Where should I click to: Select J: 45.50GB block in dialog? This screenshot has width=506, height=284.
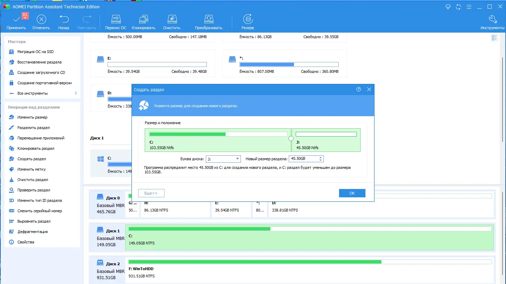click(326, 140)
